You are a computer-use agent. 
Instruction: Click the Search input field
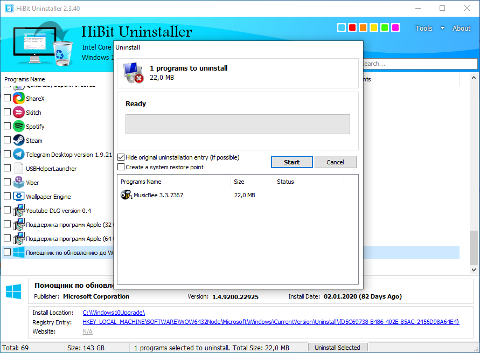pyautogui.click(x=420, y=64)
